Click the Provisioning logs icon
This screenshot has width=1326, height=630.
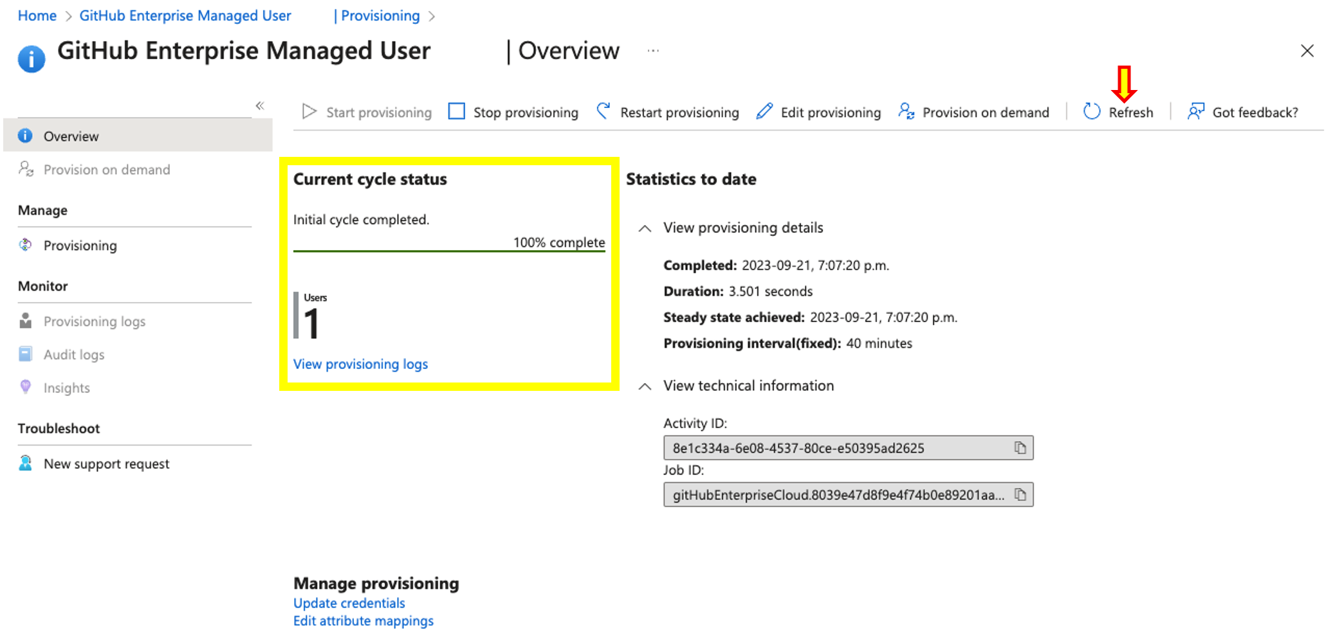point(26,321)
